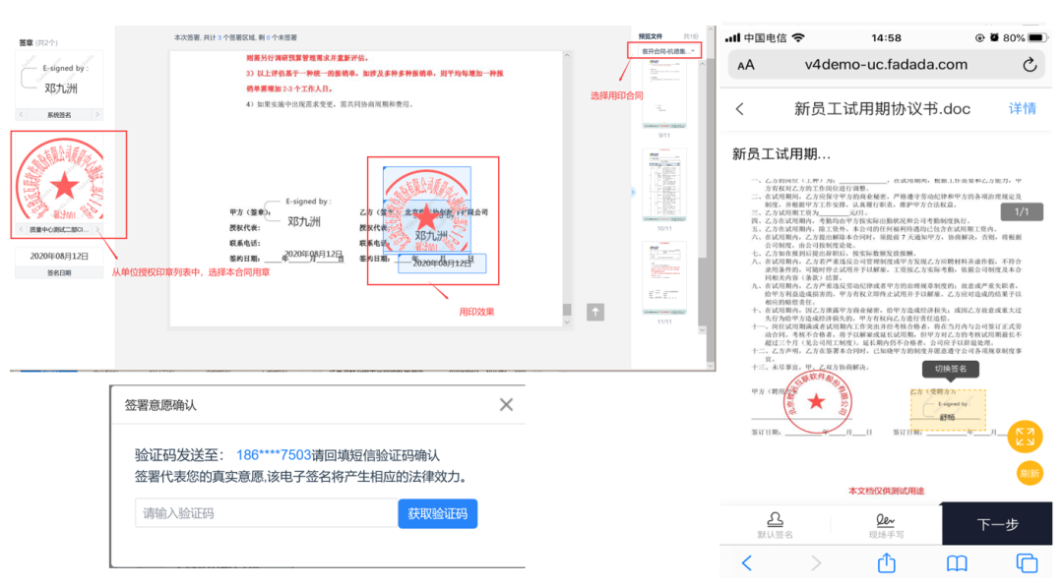This screenshot has width=1063, height=587.
Task: Tap the 下一步 button
Action: click(997, 524)
